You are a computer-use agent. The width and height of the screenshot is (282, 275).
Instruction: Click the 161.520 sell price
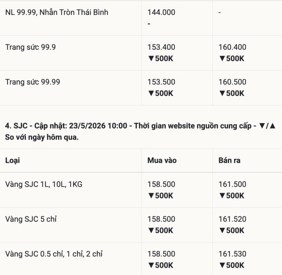click(x=232, y=219)
